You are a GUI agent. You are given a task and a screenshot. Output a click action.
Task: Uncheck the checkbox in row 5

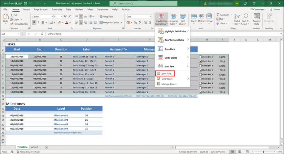(x=201, y=61)
